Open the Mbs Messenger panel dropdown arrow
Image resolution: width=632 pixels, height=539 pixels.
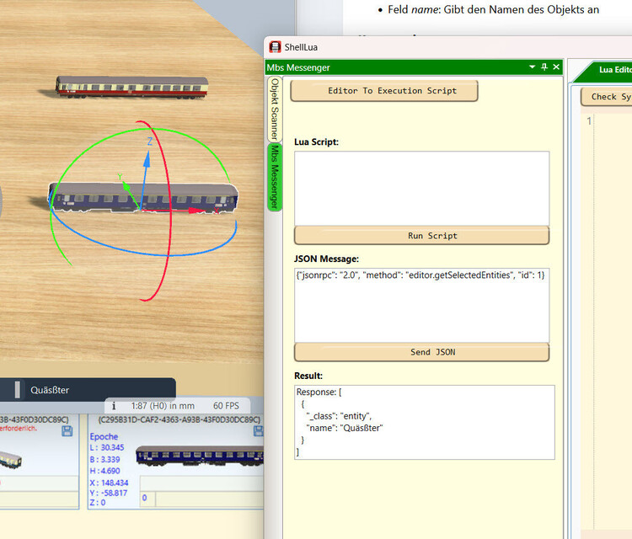click(x=532, y=67)
